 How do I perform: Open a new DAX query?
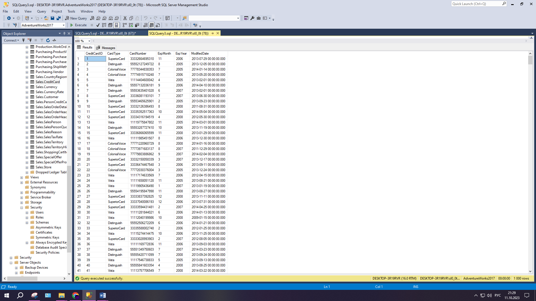pyautogui.click(x=117, y=18)
